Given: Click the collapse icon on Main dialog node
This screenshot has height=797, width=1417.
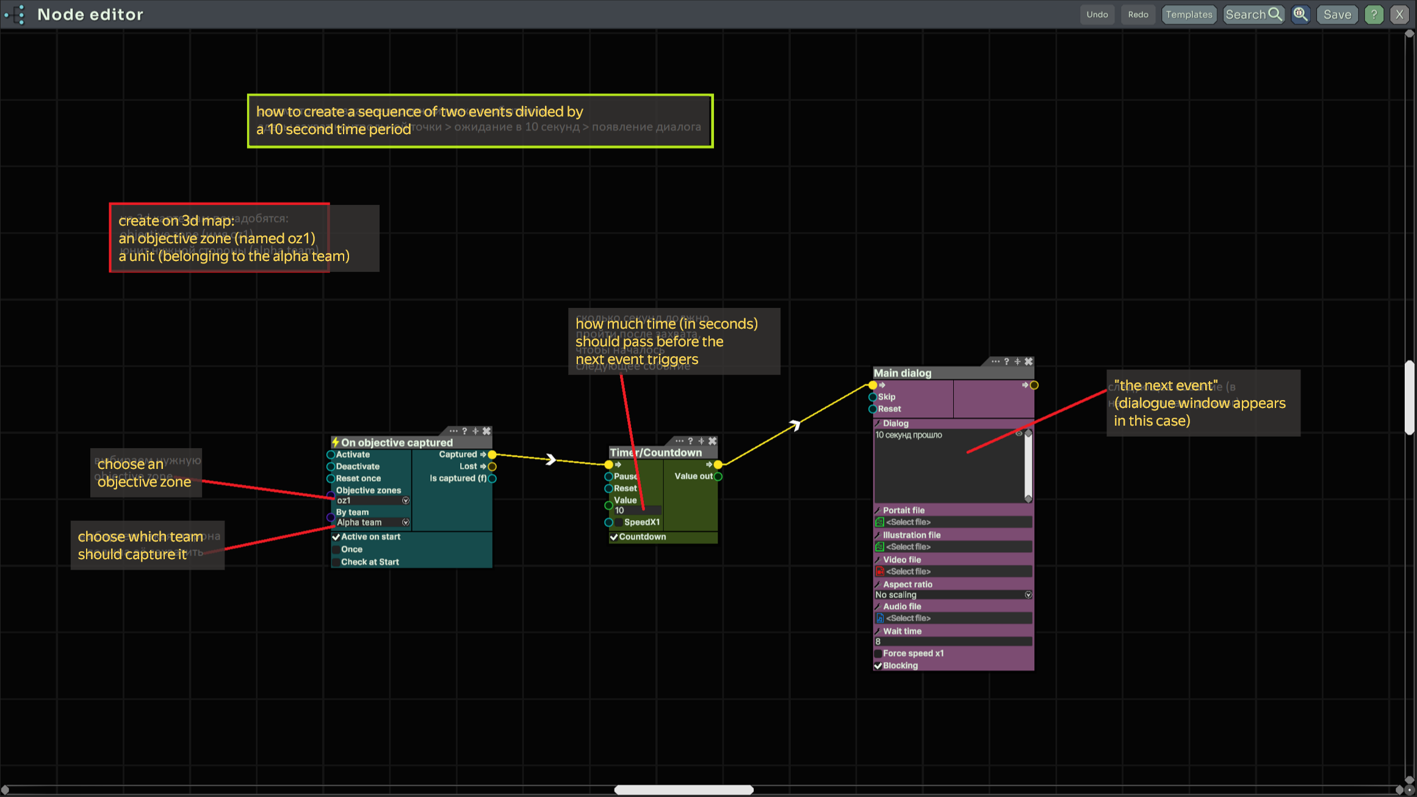Looking at the screenshot, I should [1017, 362].
